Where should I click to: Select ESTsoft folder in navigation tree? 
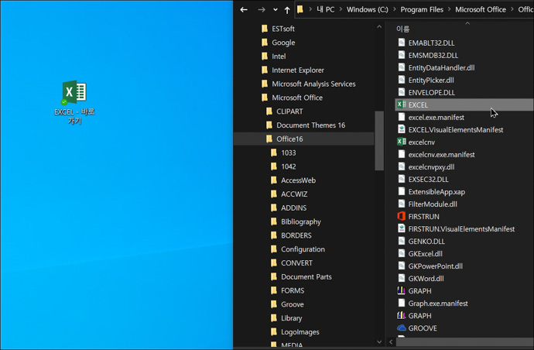[283, 29]
